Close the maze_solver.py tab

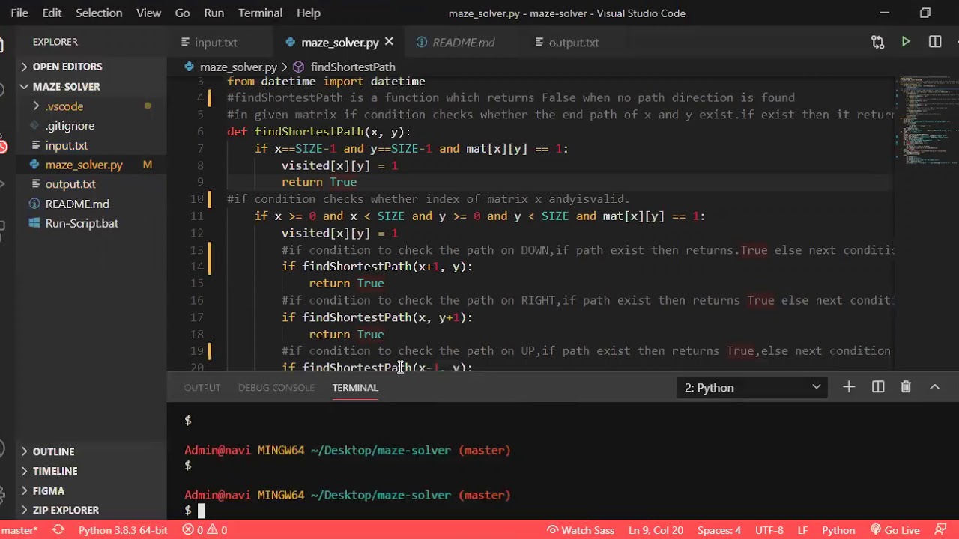coord(389,42)
